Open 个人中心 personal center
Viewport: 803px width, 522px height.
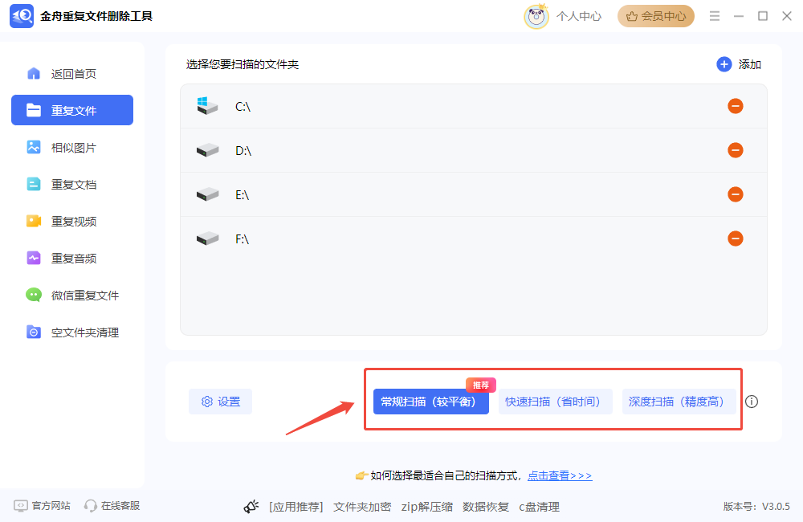pyautogui.click(x=579, y=16)
